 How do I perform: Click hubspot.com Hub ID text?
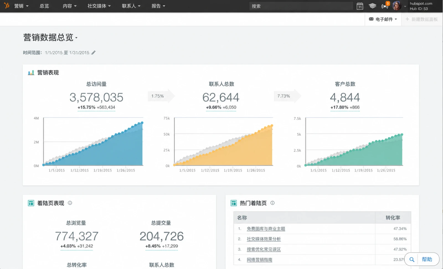point(421,6)
